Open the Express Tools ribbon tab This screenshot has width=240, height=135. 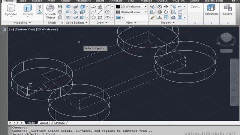tap(214, 1)
